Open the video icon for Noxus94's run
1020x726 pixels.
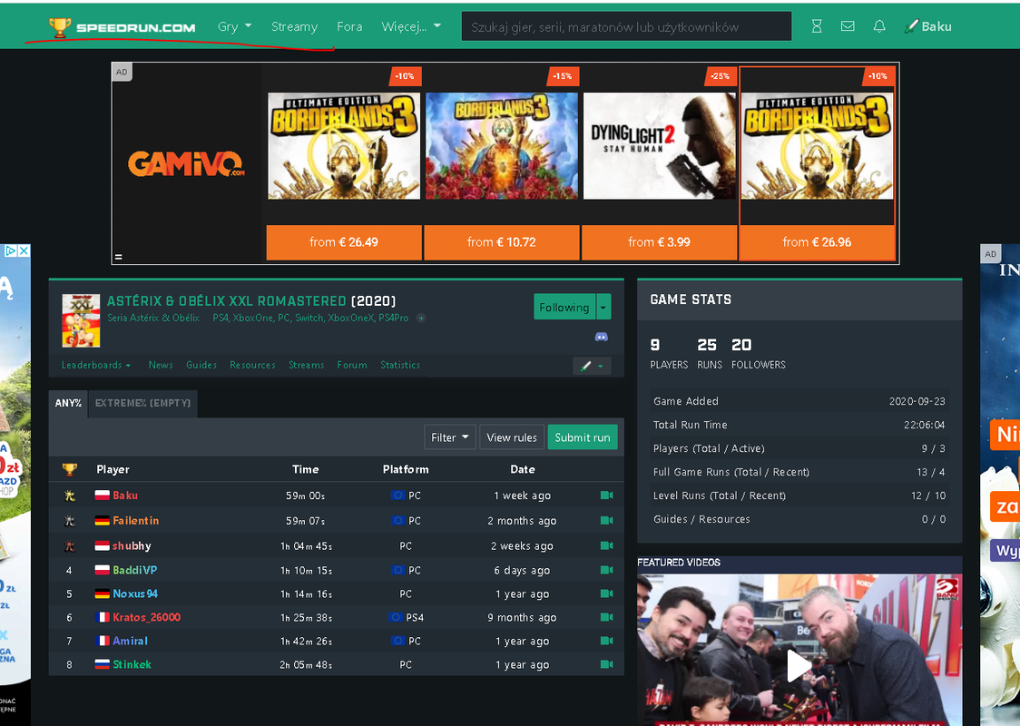coord(606,594)
